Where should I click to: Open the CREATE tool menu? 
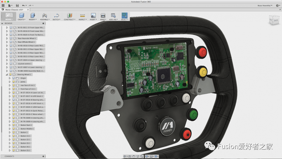pyautogui.click(x=21, y=16)
